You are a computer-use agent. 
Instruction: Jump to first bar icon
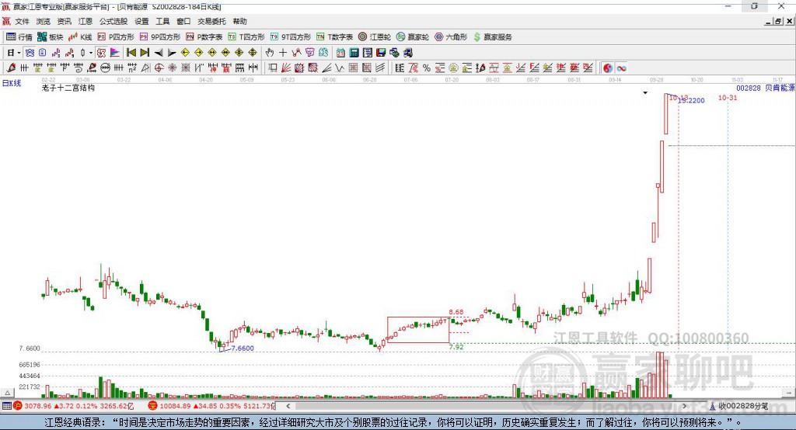tap(131, 53)
